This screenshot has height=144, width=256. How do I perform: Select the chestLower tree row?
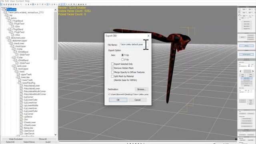[19, 44]
